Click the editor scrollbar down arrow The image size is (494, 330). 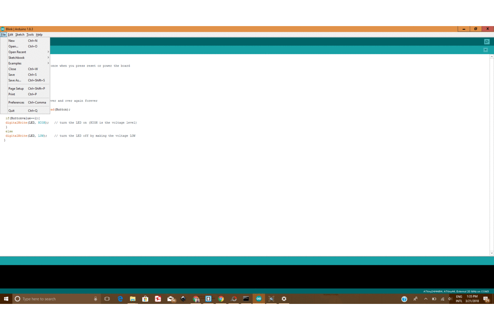pyautogui.click(x=492, y=253)
